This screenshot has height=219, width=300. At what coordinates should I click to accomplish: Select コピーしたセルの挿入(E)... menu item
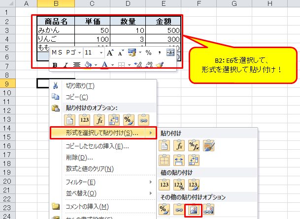coord(103,146)
